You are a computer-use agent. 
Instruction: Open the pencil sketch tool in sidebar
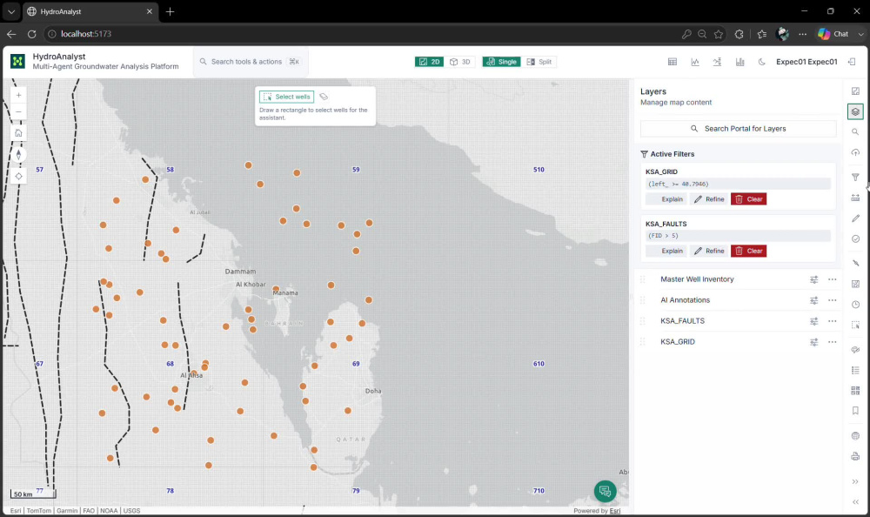855,218
